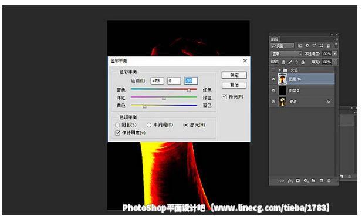Uncheck the Preview checkbox in Color Balance

tap(224, 96)
